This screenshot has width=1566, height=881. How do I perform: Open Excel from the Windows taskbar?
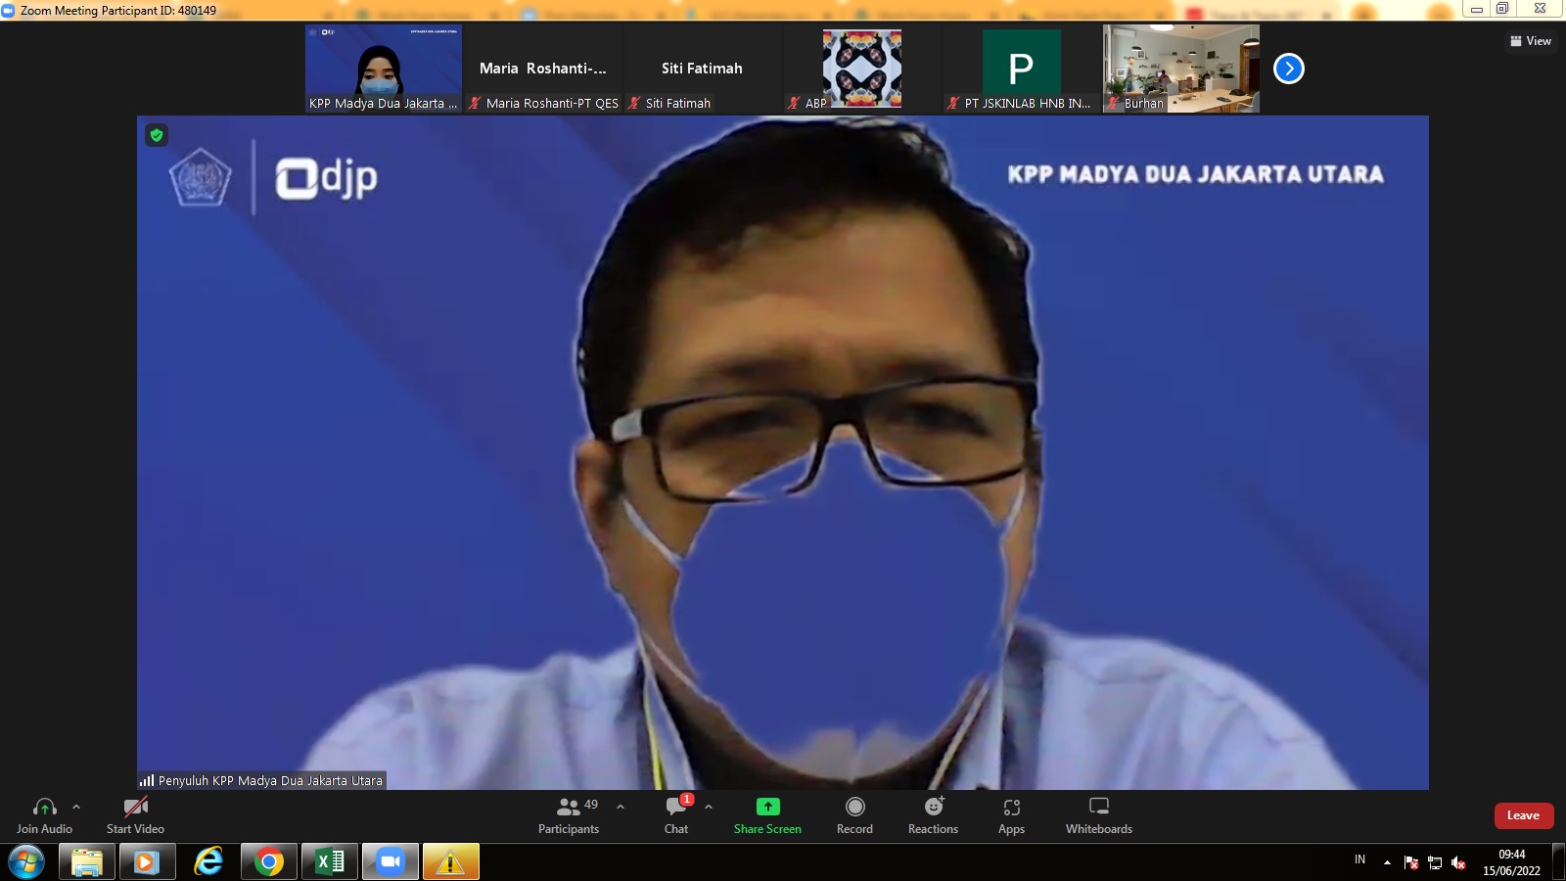[330, 861]
